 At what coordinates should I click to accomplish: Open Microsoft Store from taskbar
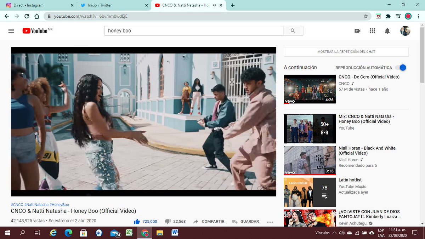(x=84, y=233)
